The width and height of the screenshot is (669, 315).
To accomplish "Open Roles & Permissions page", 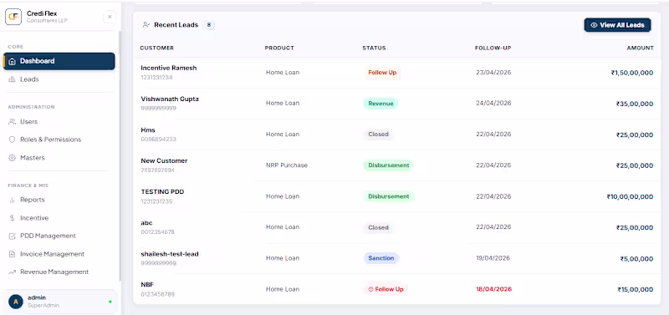I will 59,140.
